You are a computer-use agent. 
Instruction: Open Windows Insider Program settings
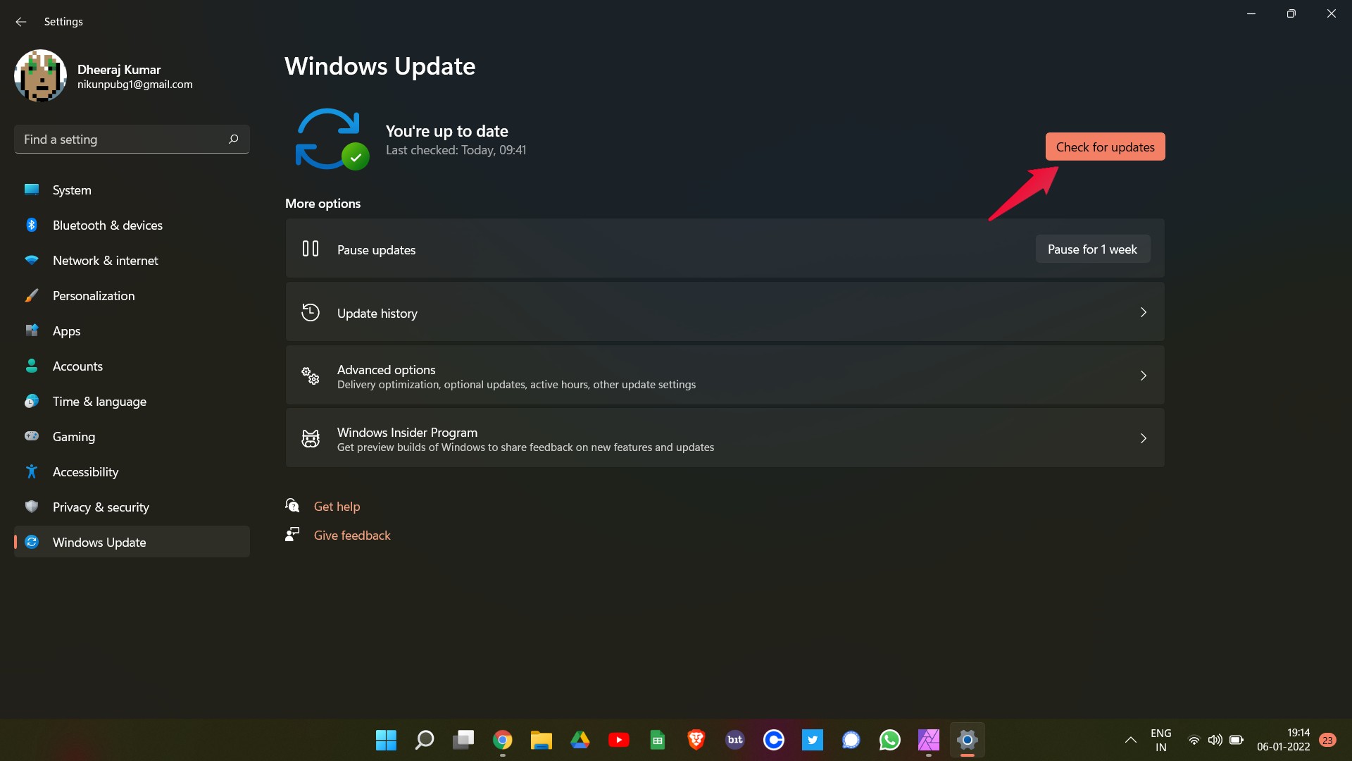(x=725, y=437)
